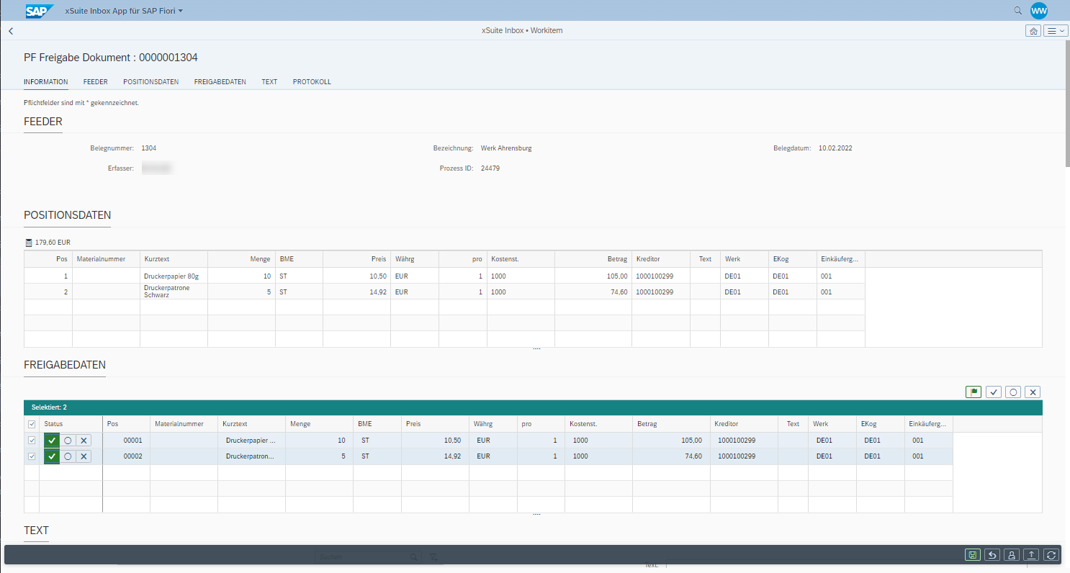This screenshot has width=1070, height=573.
Task: Click the X reject icon for position 00001
Action: 84,441
